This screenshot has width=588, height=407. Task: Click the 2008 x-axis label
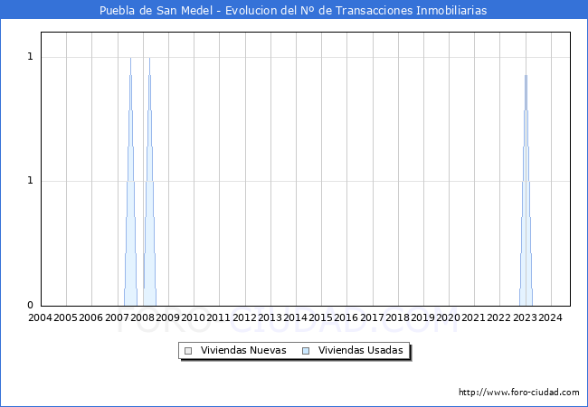(143, 317)
